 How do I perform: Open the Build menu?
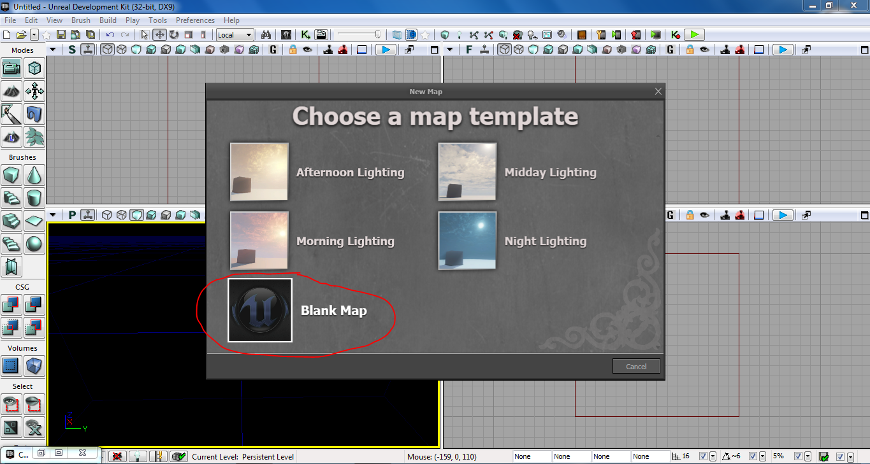tap(108, 20)
